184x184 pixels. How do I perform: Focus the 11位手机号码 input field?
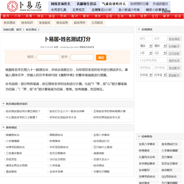click(x=153, y=60)
